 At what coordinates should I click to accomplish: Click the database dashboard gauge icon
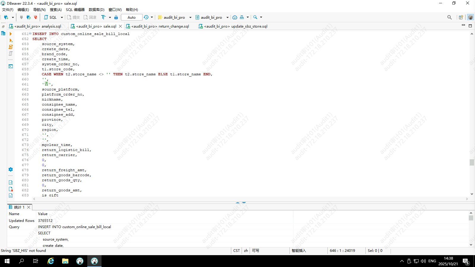click(235, 17)
